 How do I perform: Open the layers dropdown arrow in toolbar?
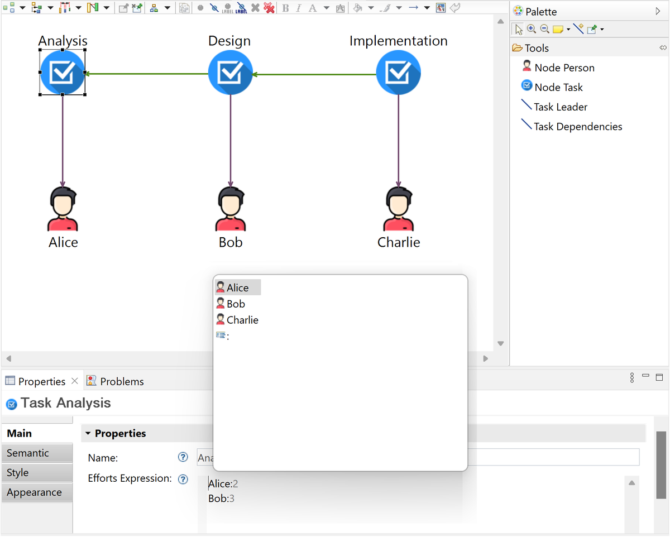(167, 8)
